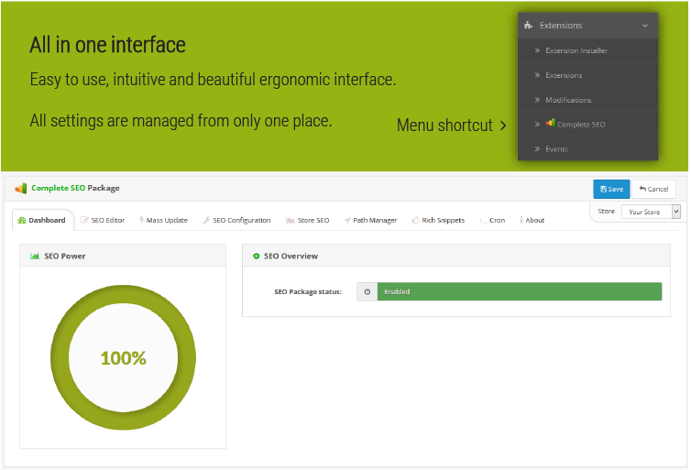Open the Events menu entry

(x=556, y=148)
